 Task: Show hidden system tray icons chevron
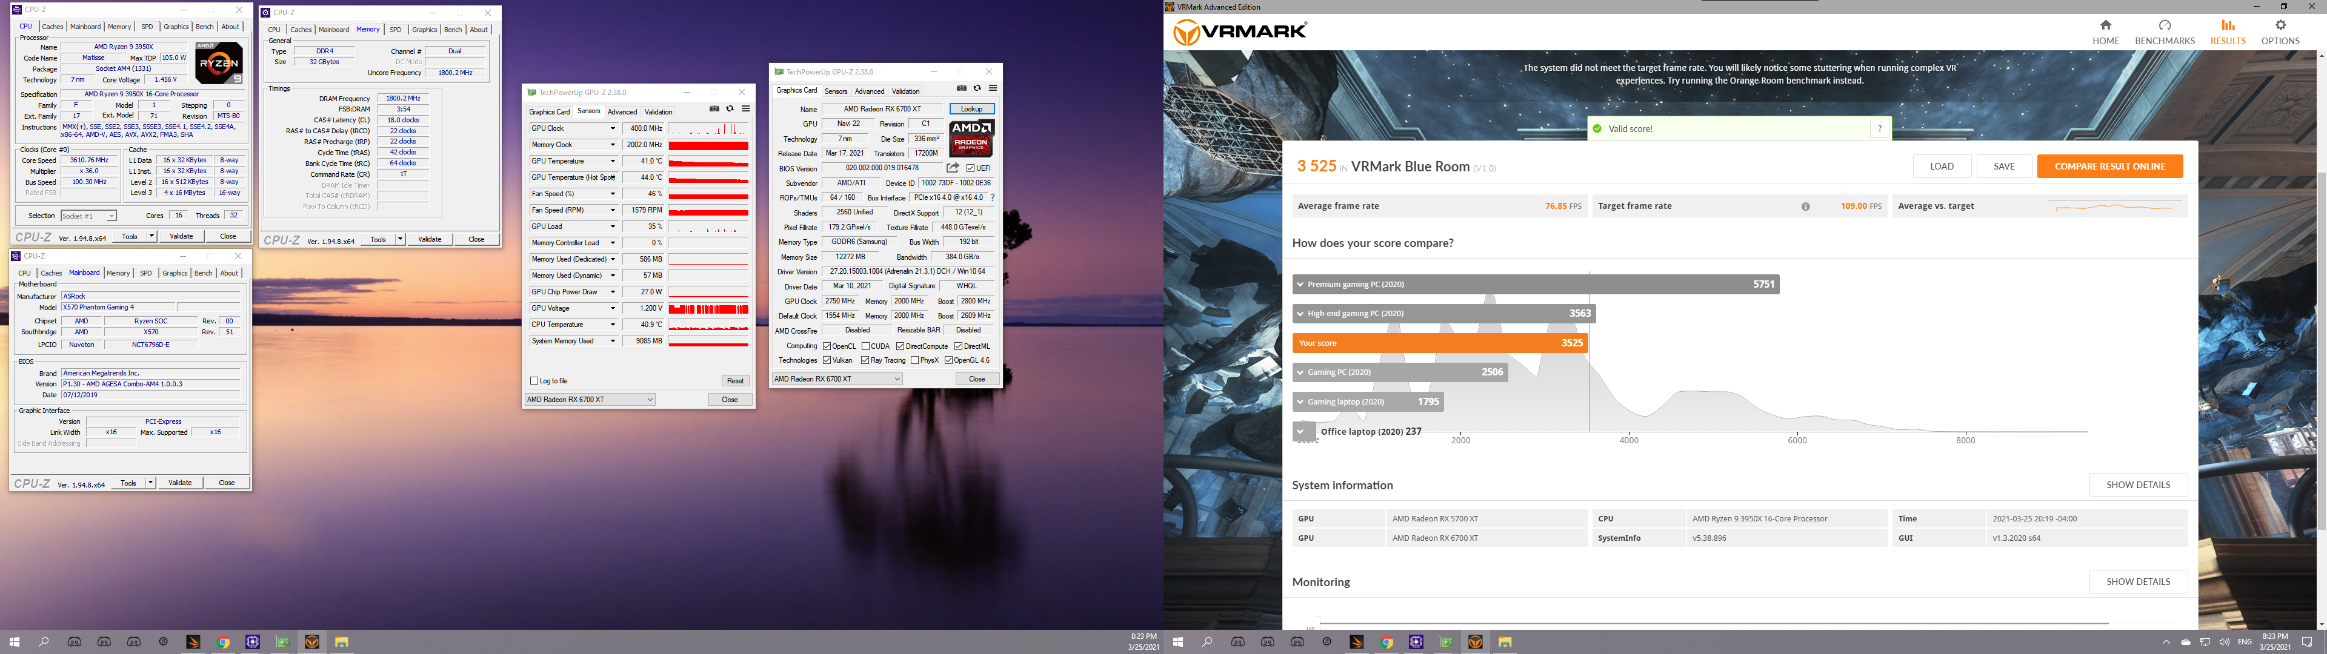coord(2165,642)
